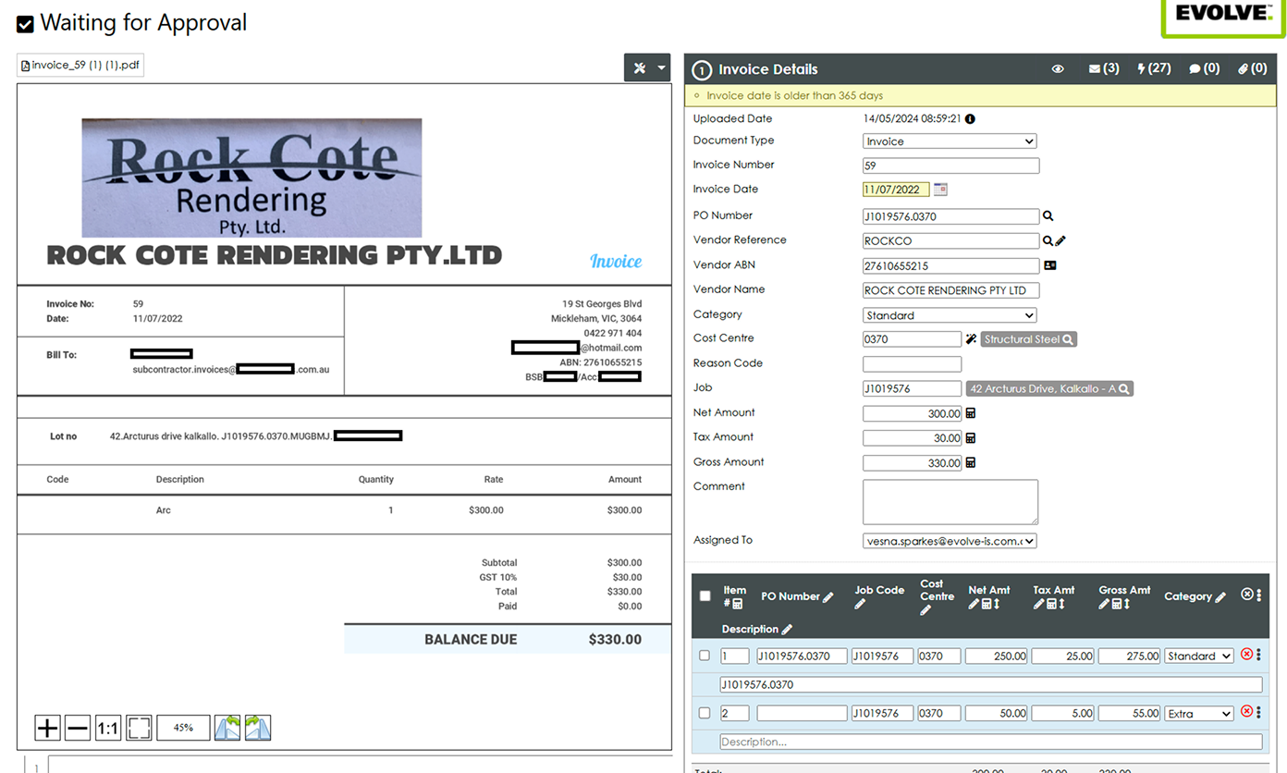Open the invoice_59 (1) (1).pdf tab

tap(80, 66)
